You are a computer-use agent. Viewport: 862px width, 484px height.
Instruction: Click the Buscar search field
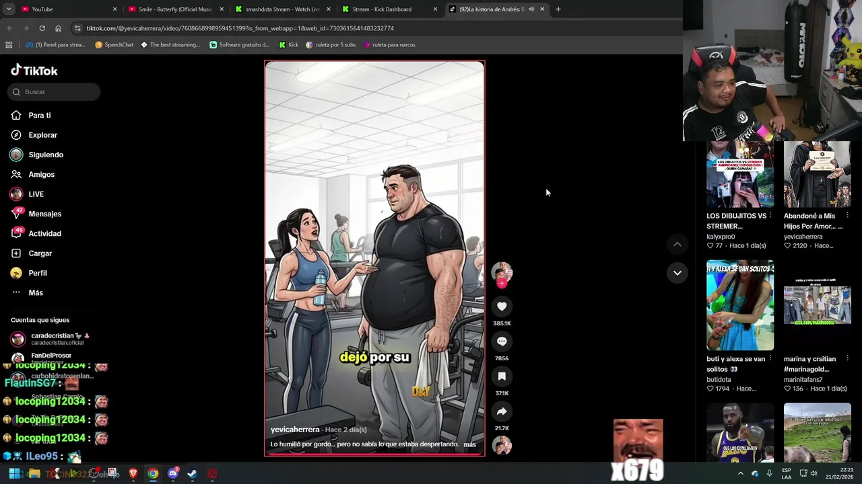click(x=54, y=92)
